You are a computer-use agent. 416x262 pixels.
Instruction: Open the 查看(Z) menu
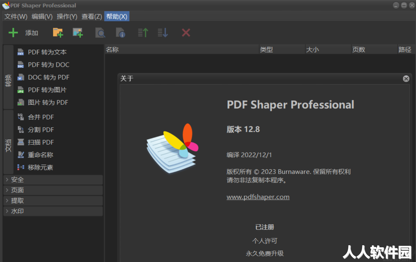pyautogui.click(x=92, y=16)
